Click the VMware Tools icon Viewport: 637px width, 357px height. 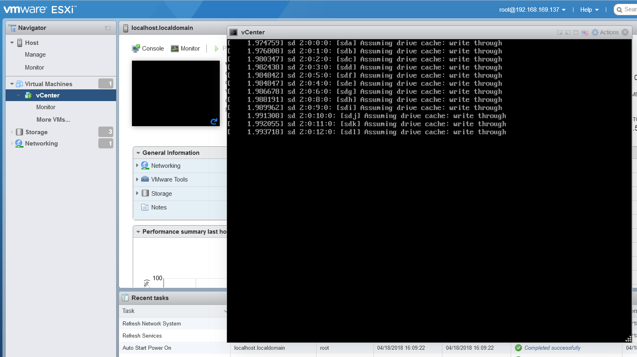(x=145, y=179)
